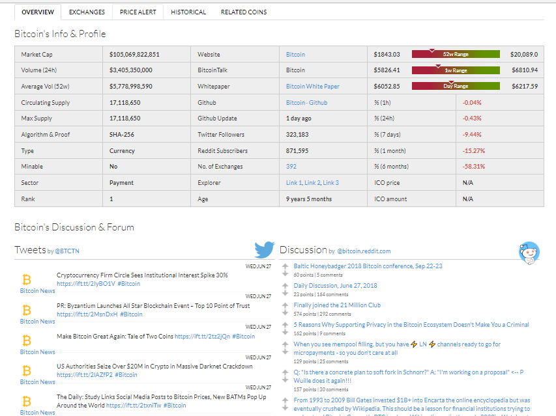Click the 871,595 Reddit Subscribers value
This screenshot has width=556, height=416.
[x=297, y=151]
